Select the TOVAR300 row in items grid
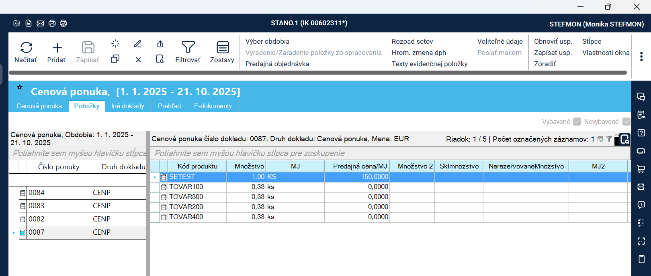651x276 pixels. pos(186,197)
